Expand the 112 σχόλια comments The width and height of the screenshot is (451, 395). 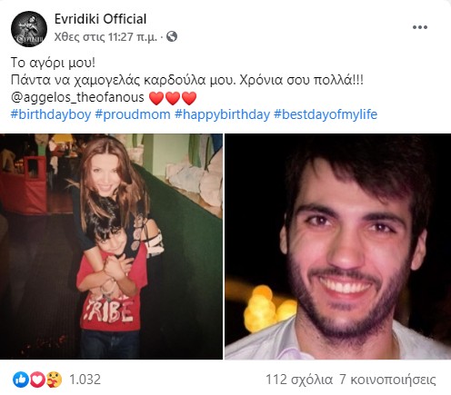pyautogui.click(x=299, y=380)
